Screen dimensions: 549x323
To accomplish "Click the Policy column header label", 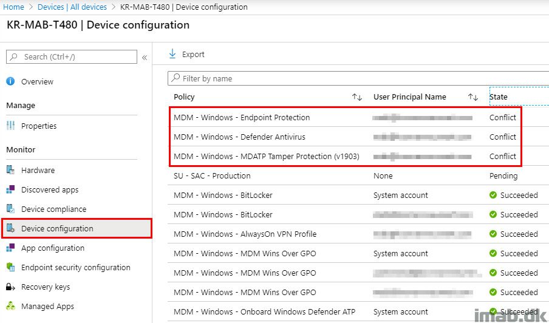I will click(184, 97).
